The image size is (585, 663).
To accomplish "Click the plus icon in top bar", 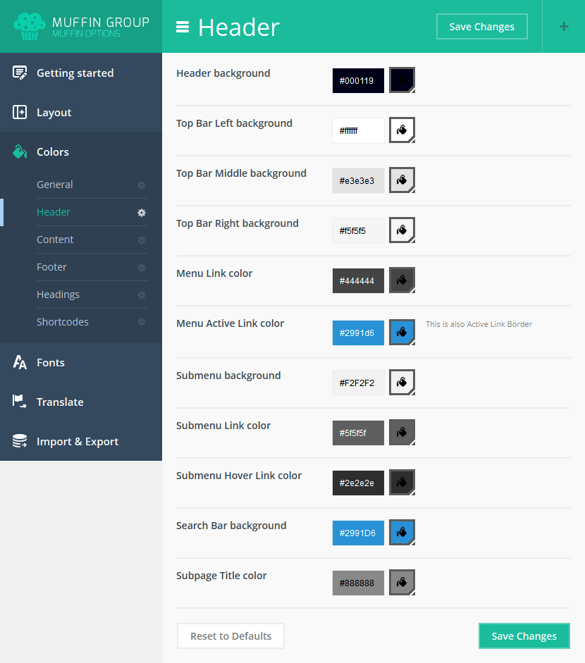I will pos(563,27).
